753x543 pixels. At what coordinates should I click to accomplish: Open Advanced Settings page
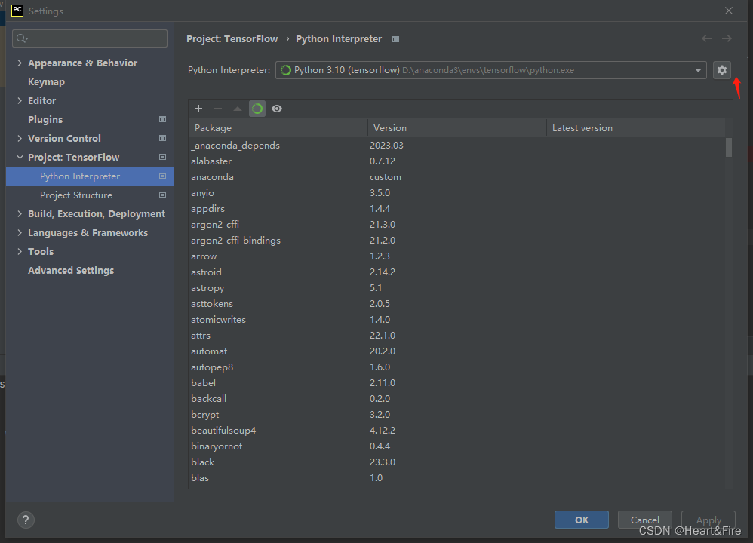point(71,270)
